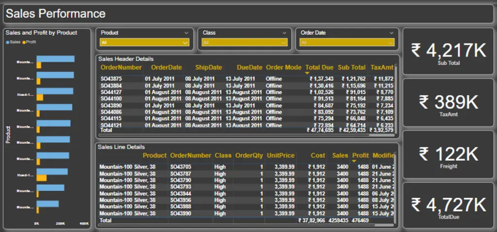Click the UnitPrice column header
The height and width of the screenshot is (232, 497).
280,155
